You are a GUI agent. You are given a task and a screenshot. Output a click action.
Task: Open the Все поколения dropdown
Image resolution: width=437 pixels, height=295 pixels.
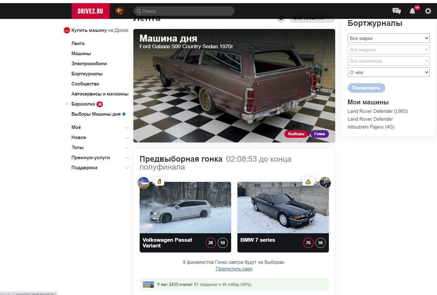point(389,61)
